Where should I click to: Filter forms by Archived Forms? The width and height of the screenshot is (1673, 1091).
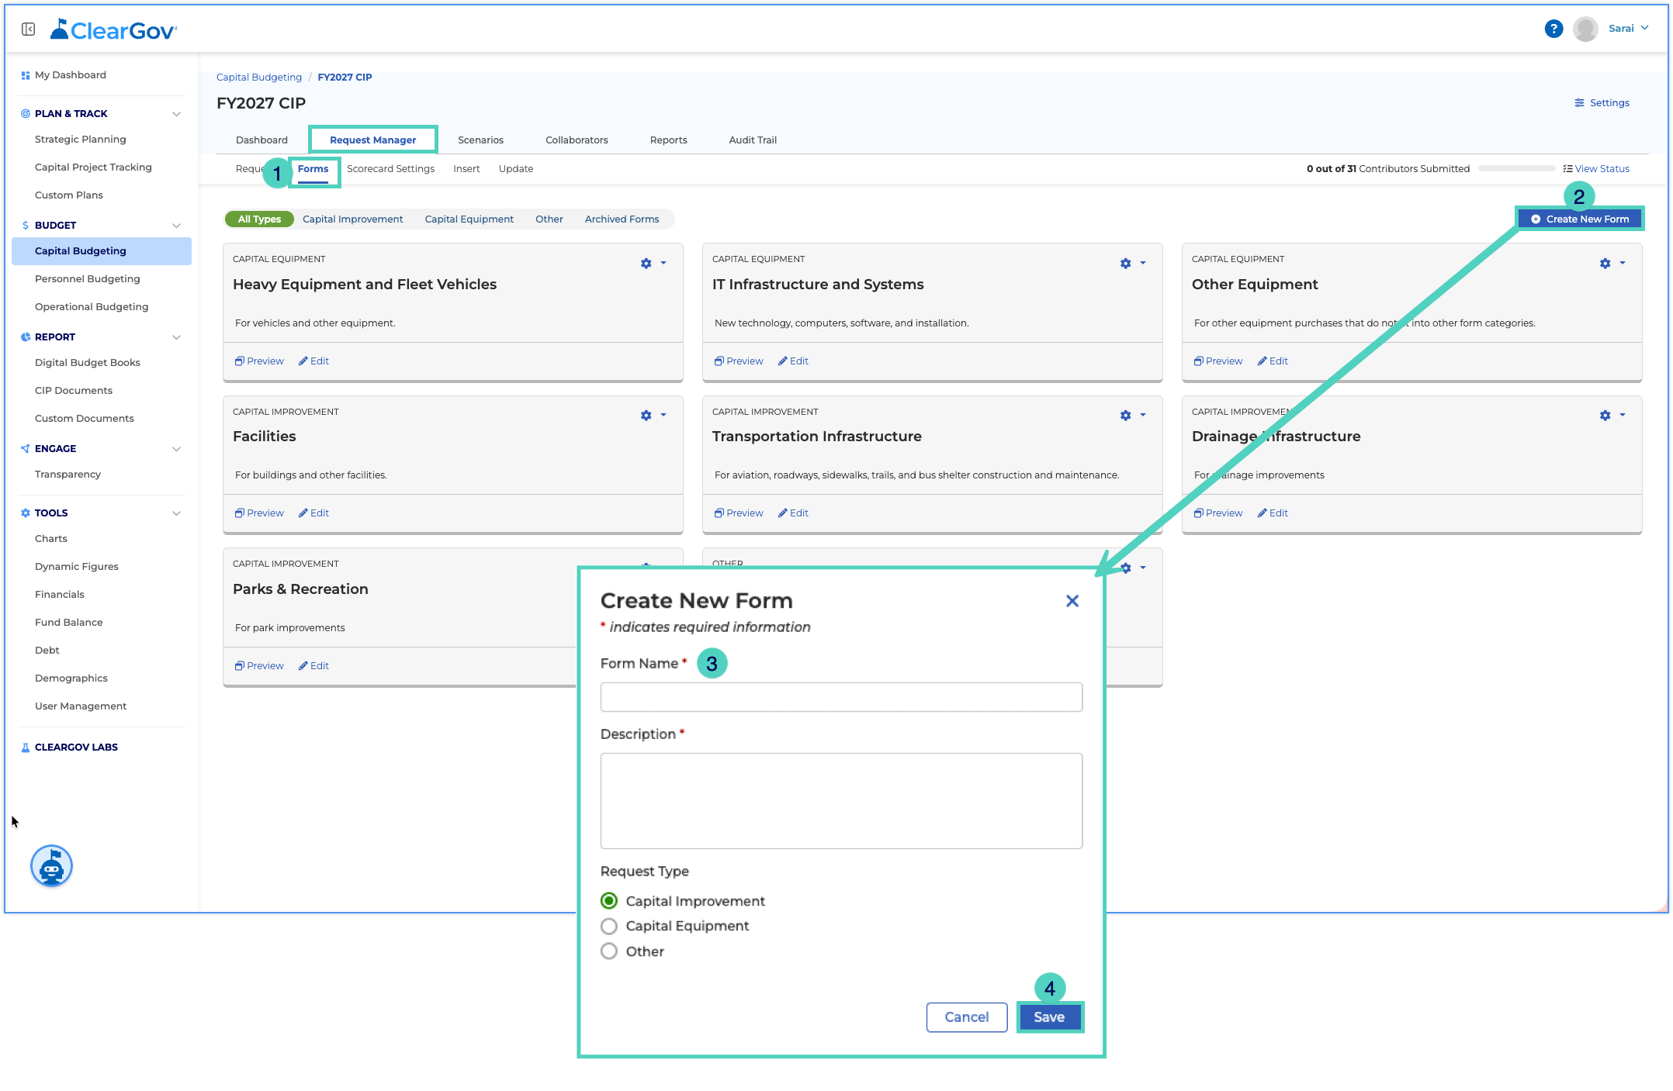(622, 219)
